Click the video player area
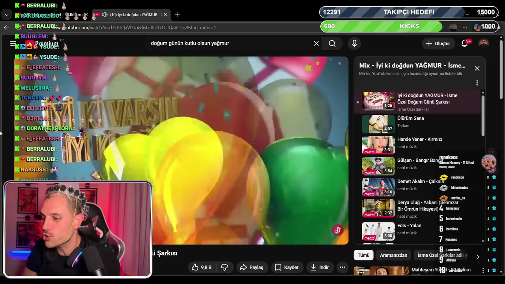The height and width of the screenshot is (284, 505). tap(181, 150)
